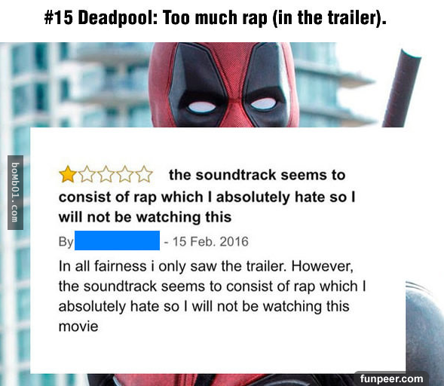Click Deadpool's right white eye
This screenshot has width=444, height=386.
(x=263, y=103)
